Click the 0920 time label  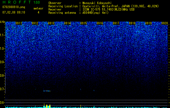coord(165,23)
